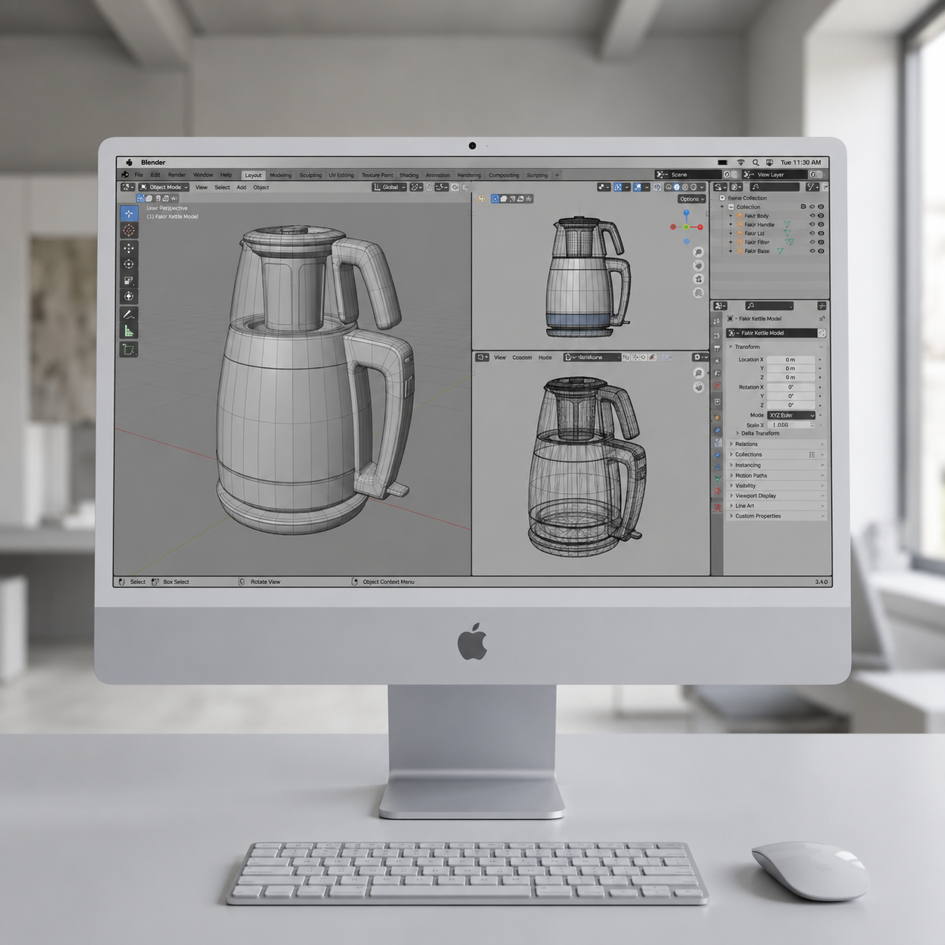Click the Location X value field
945x945 pixels.
click(x=791, y=359)
